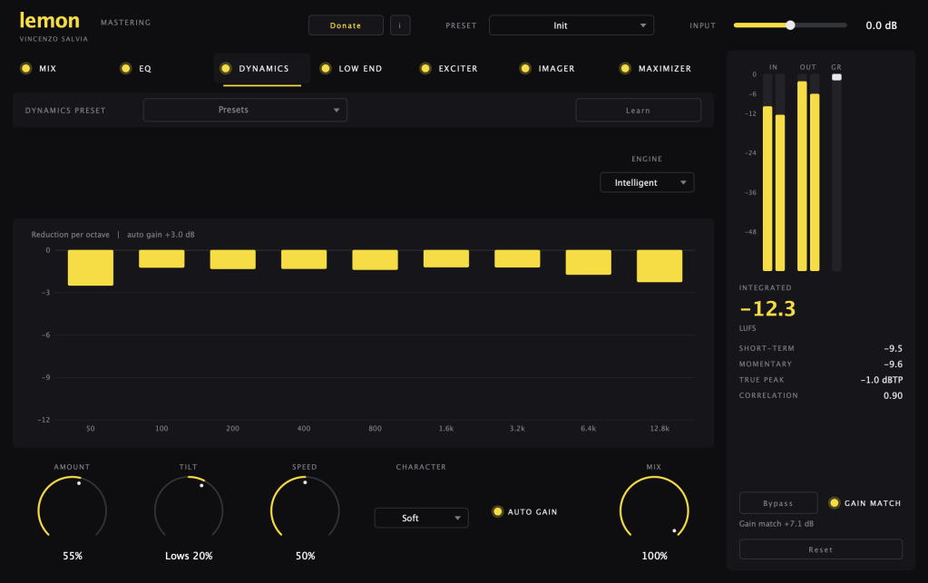This screenshot has height=583, width=928.
Task: Click the integrated -12.3 LUFS readout
Action: coord(767,308)
